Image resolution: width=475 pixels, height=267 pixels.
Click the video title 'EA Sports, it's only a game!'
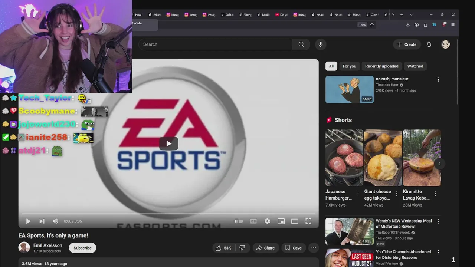(53, 235)
